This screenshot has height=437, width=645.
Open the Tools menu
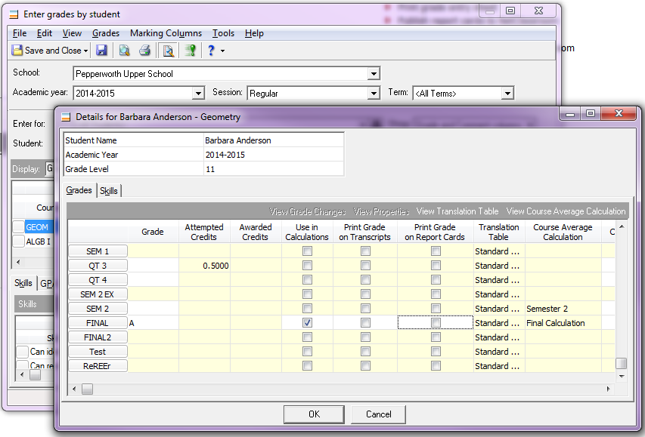223,33
